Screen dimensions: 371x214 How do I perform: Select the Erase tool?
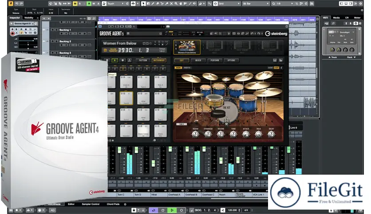coord(158,4)
